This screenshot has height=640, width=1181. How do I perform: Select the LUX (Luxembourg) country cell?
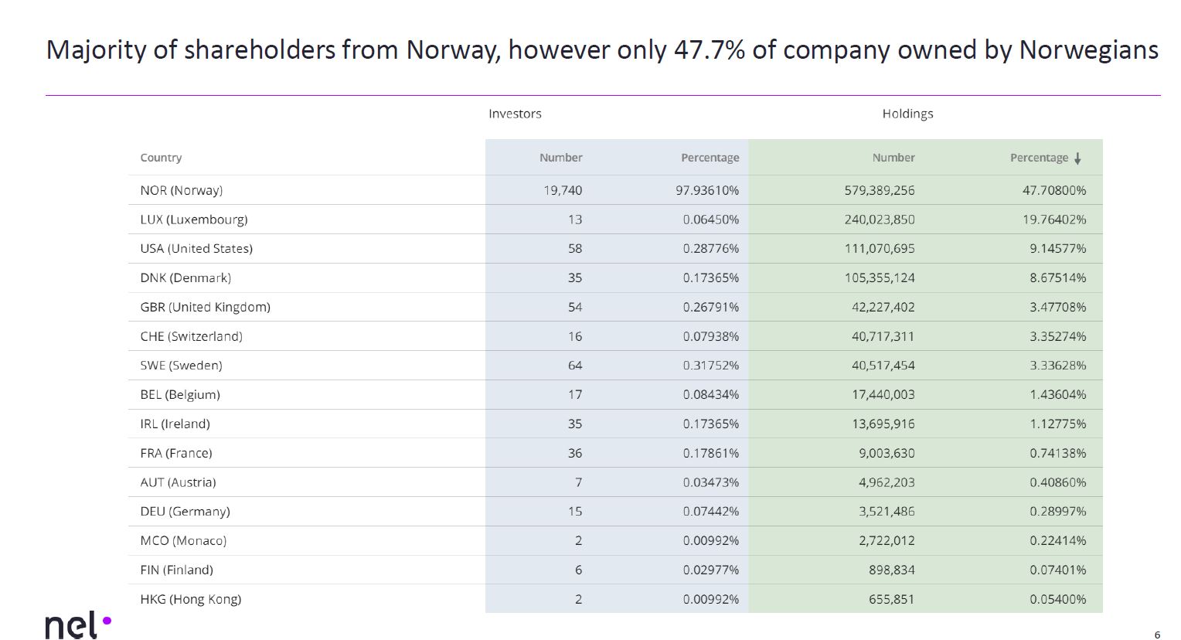coord(194,220)
